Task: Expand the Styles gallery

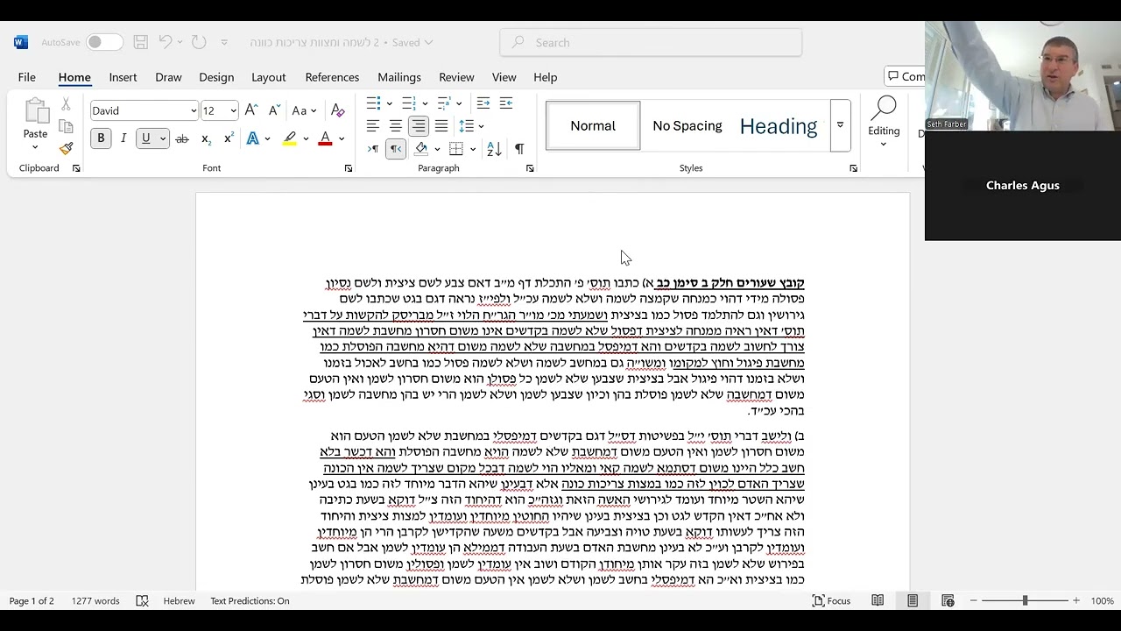Action: click(x=840, y=125)
